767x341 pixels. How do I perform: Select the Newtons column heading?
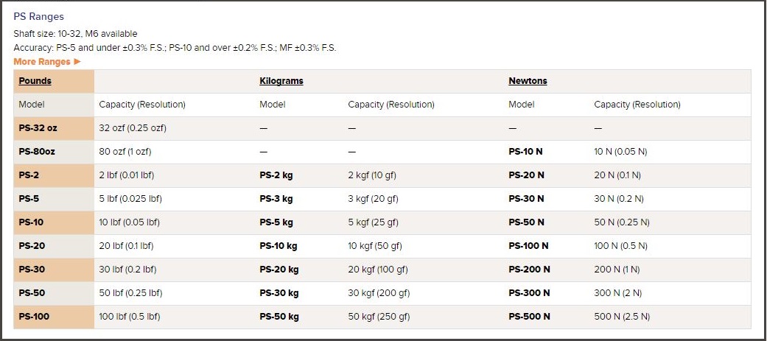[528, 81]
